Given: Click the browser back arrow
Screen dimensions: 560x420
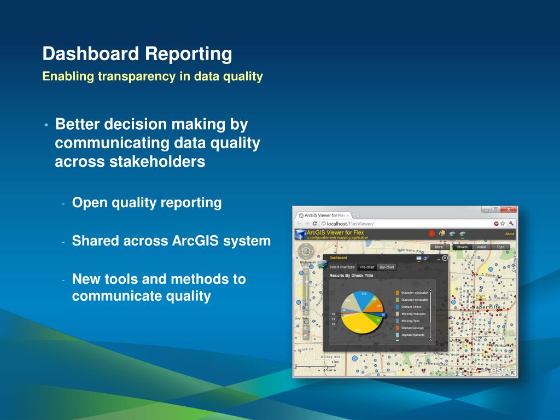Looking at the screenshot, I should click(x=299, y=224).
